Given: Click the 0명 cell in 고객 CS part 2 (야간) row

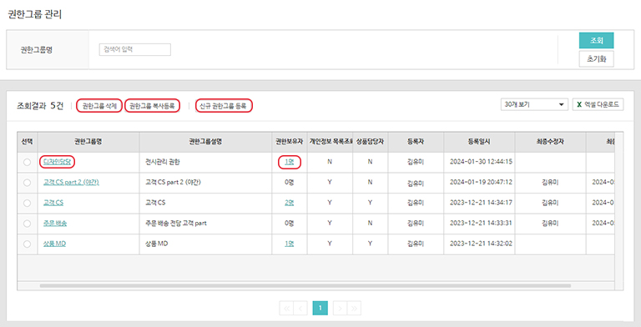Looking at the screenshot, I should pos(289,183).
